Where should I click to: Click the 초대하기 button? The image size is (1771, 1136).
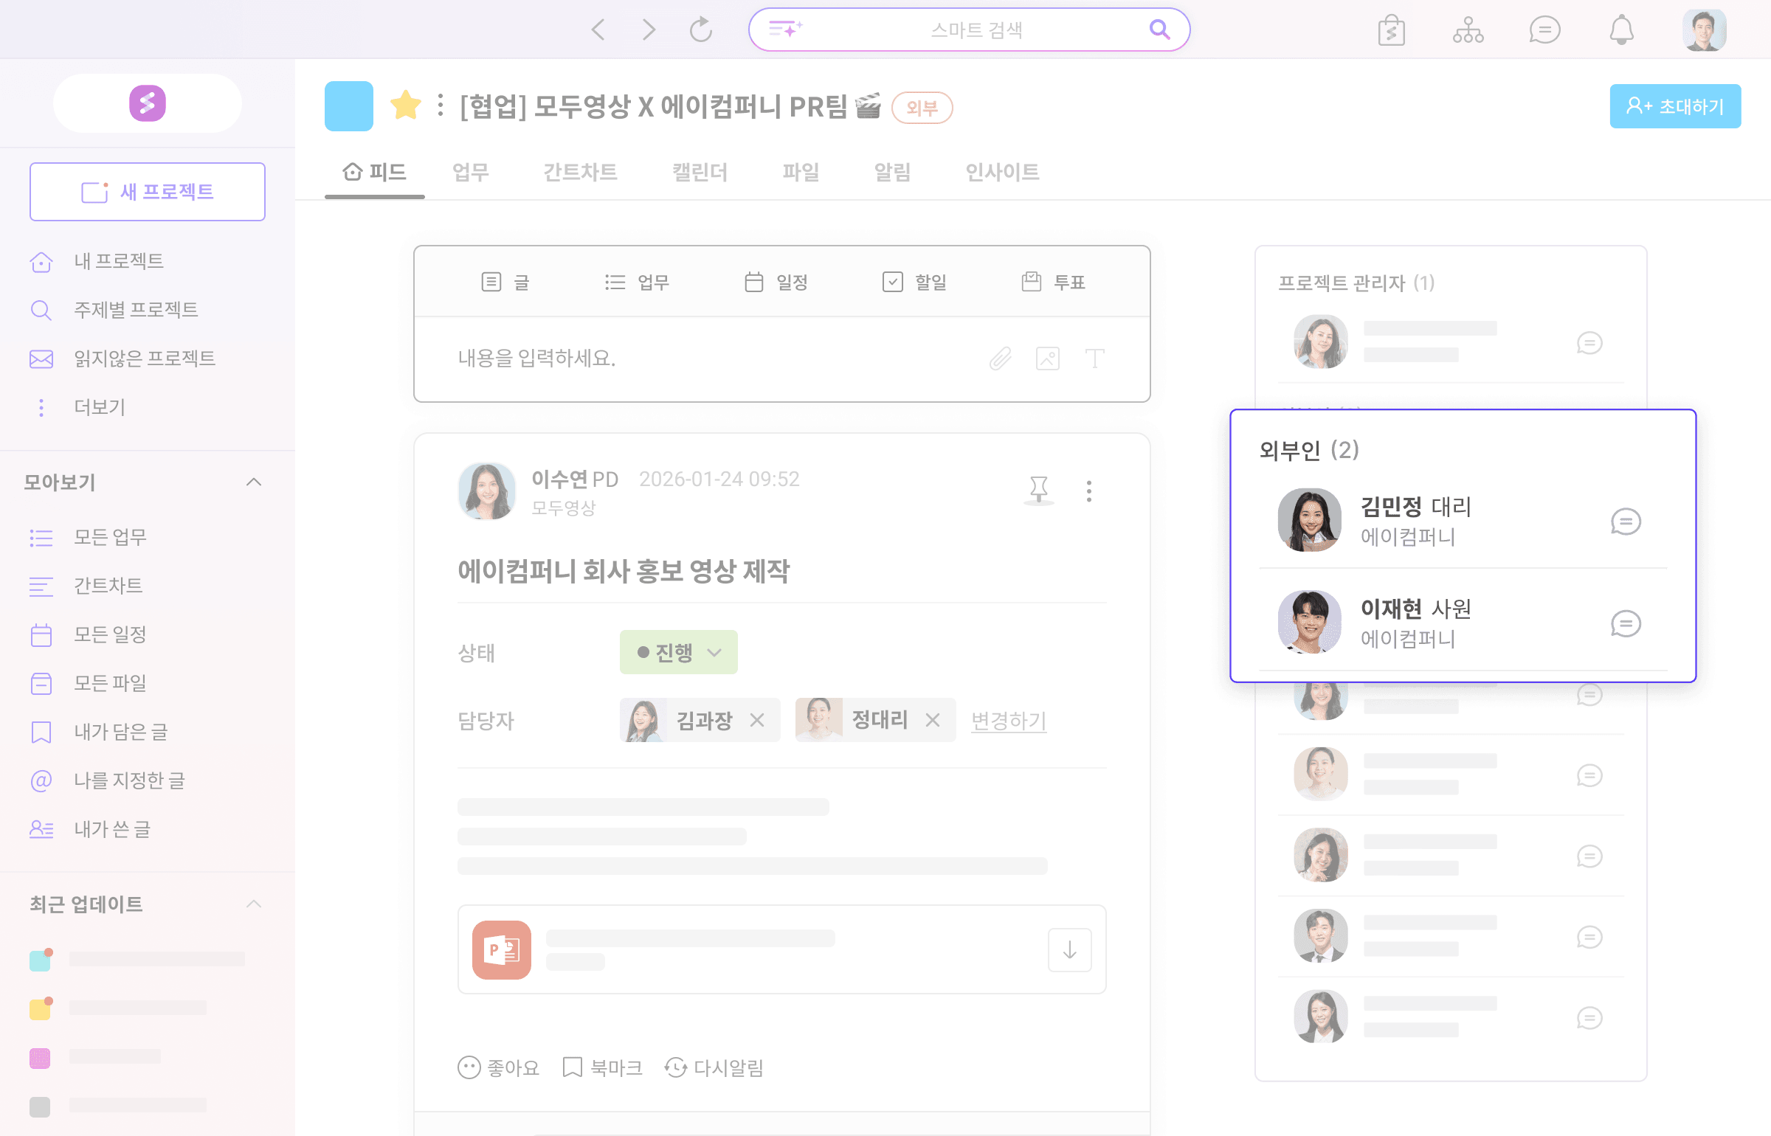[x=1675, y=106]
